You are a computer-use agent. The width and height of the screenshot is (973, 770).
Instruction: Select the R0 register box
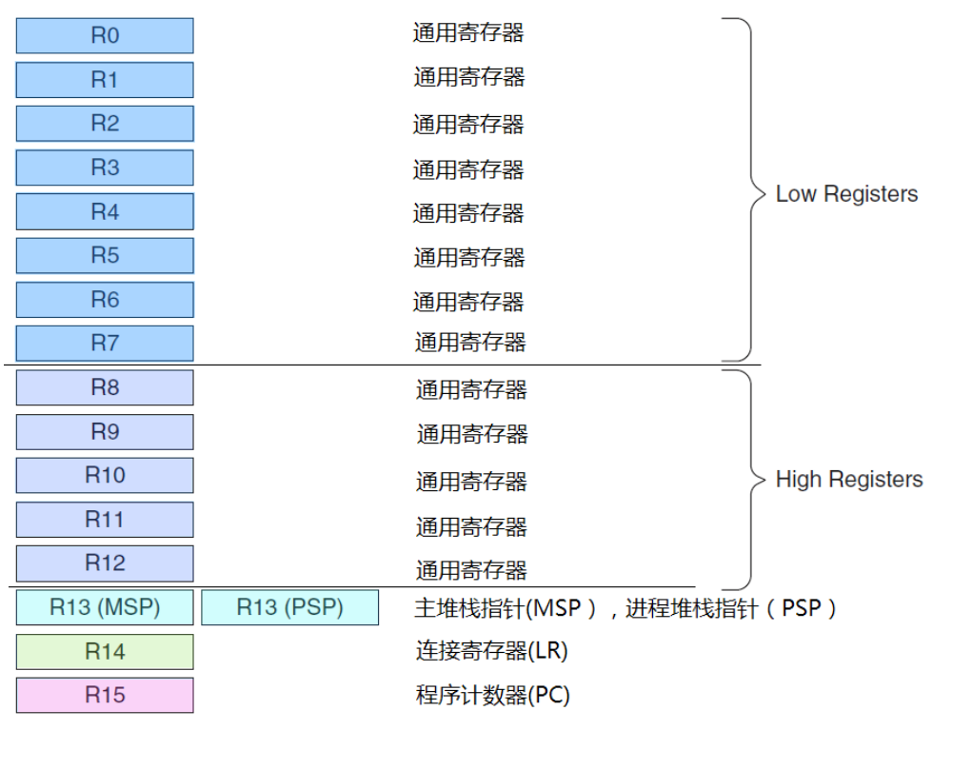click(105, 35)
